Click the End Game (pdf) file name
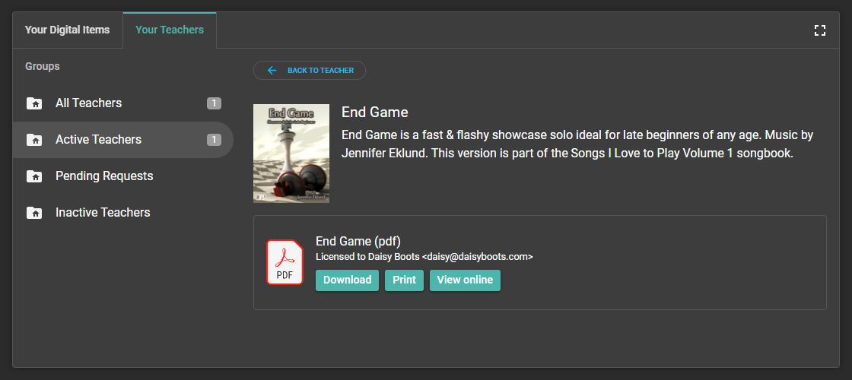This screenshot has height=380, width=852. (358, 242)
